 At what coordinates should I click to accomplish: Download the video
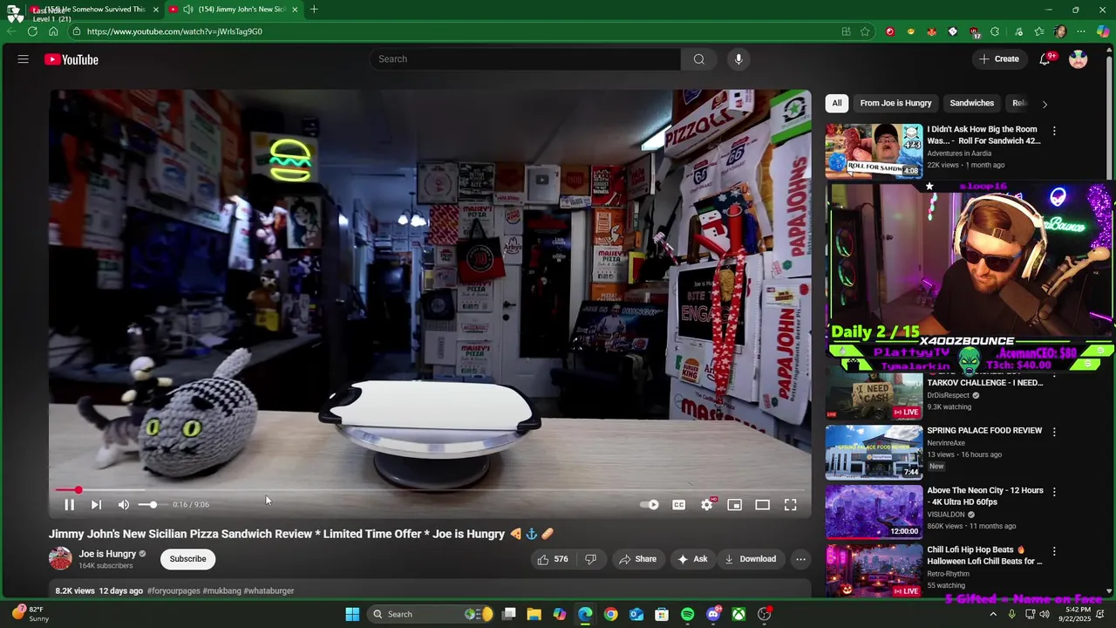coord(750,559)
